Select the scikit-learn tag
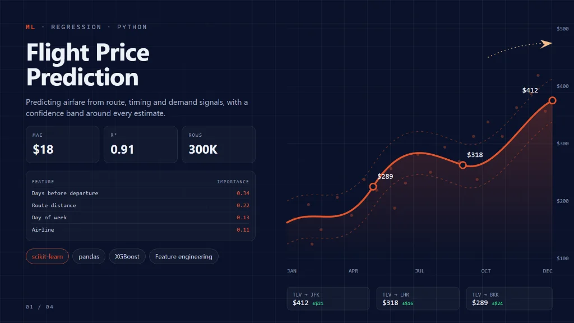Screen dimensions: 574x323 pos(47,256)
